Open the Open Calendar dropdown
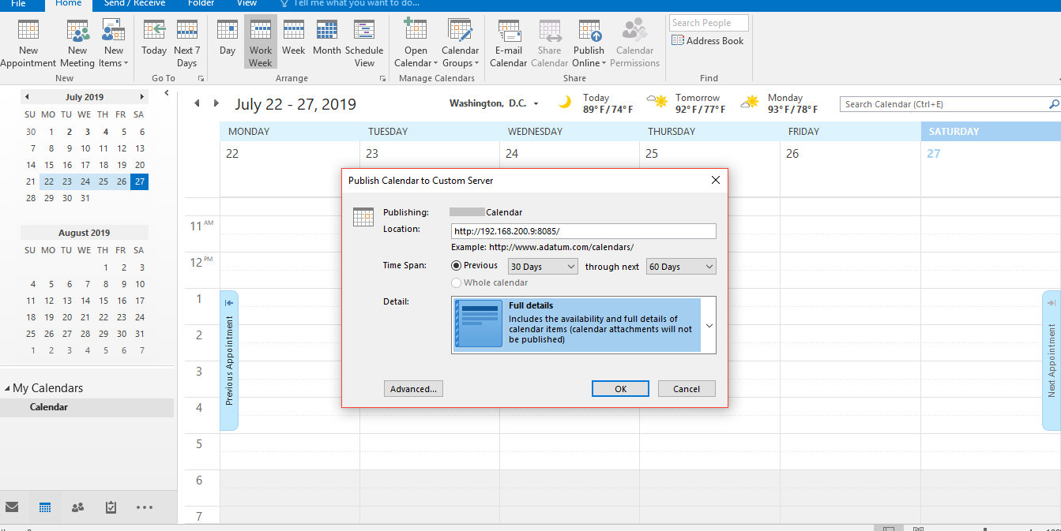Image resolution: width=1061 pixels, height=531 pixels. click(x=416, y=43)
